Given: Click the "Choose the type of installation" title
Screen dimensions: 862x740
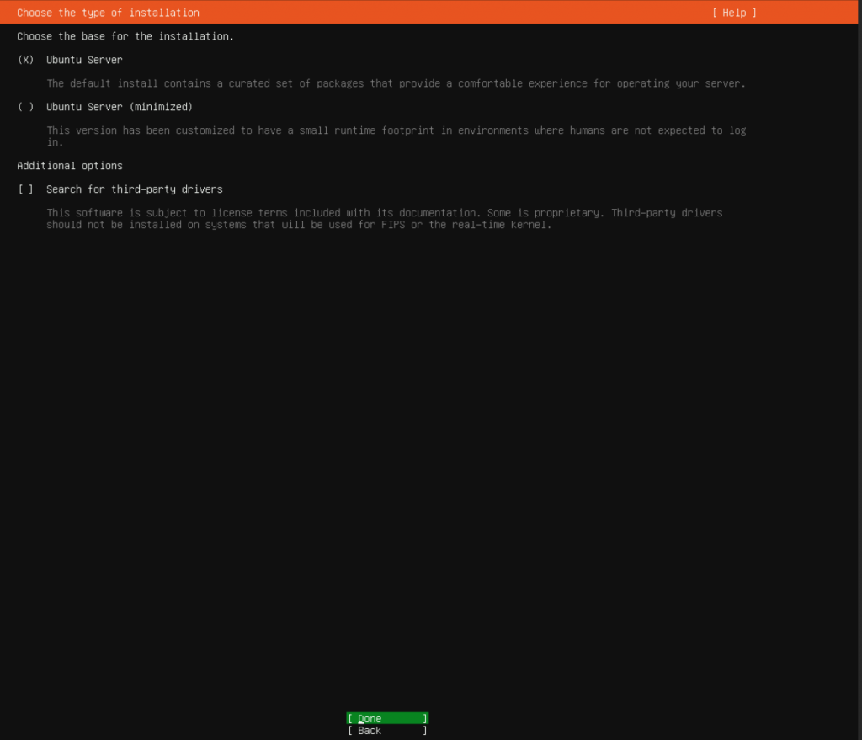Looking at the screenshot, I should pyautogui.click(x=108, y=13).
